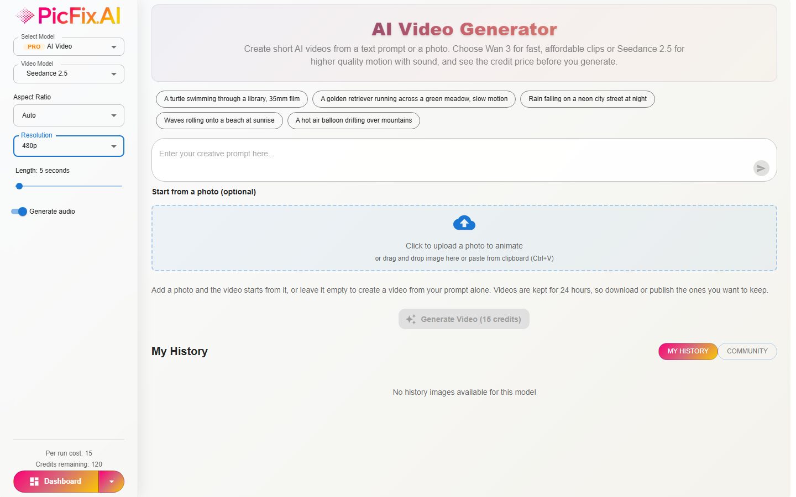Expand the Aspect Ratio Auto dropdown
This screenshot has height=497, width=796.
coord(69,115)
